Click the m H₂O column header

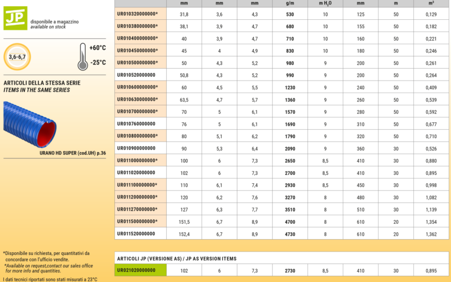325,3
